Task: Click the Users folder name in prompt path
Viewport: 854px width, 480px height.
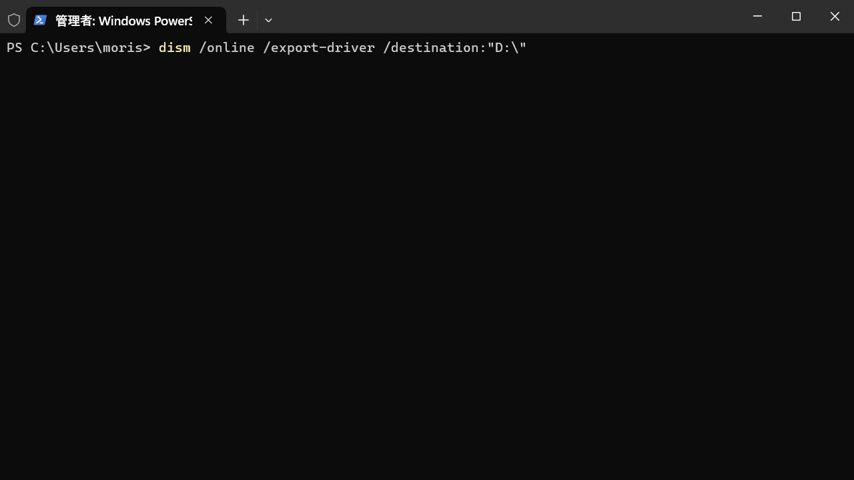Action: click(74, 48)
